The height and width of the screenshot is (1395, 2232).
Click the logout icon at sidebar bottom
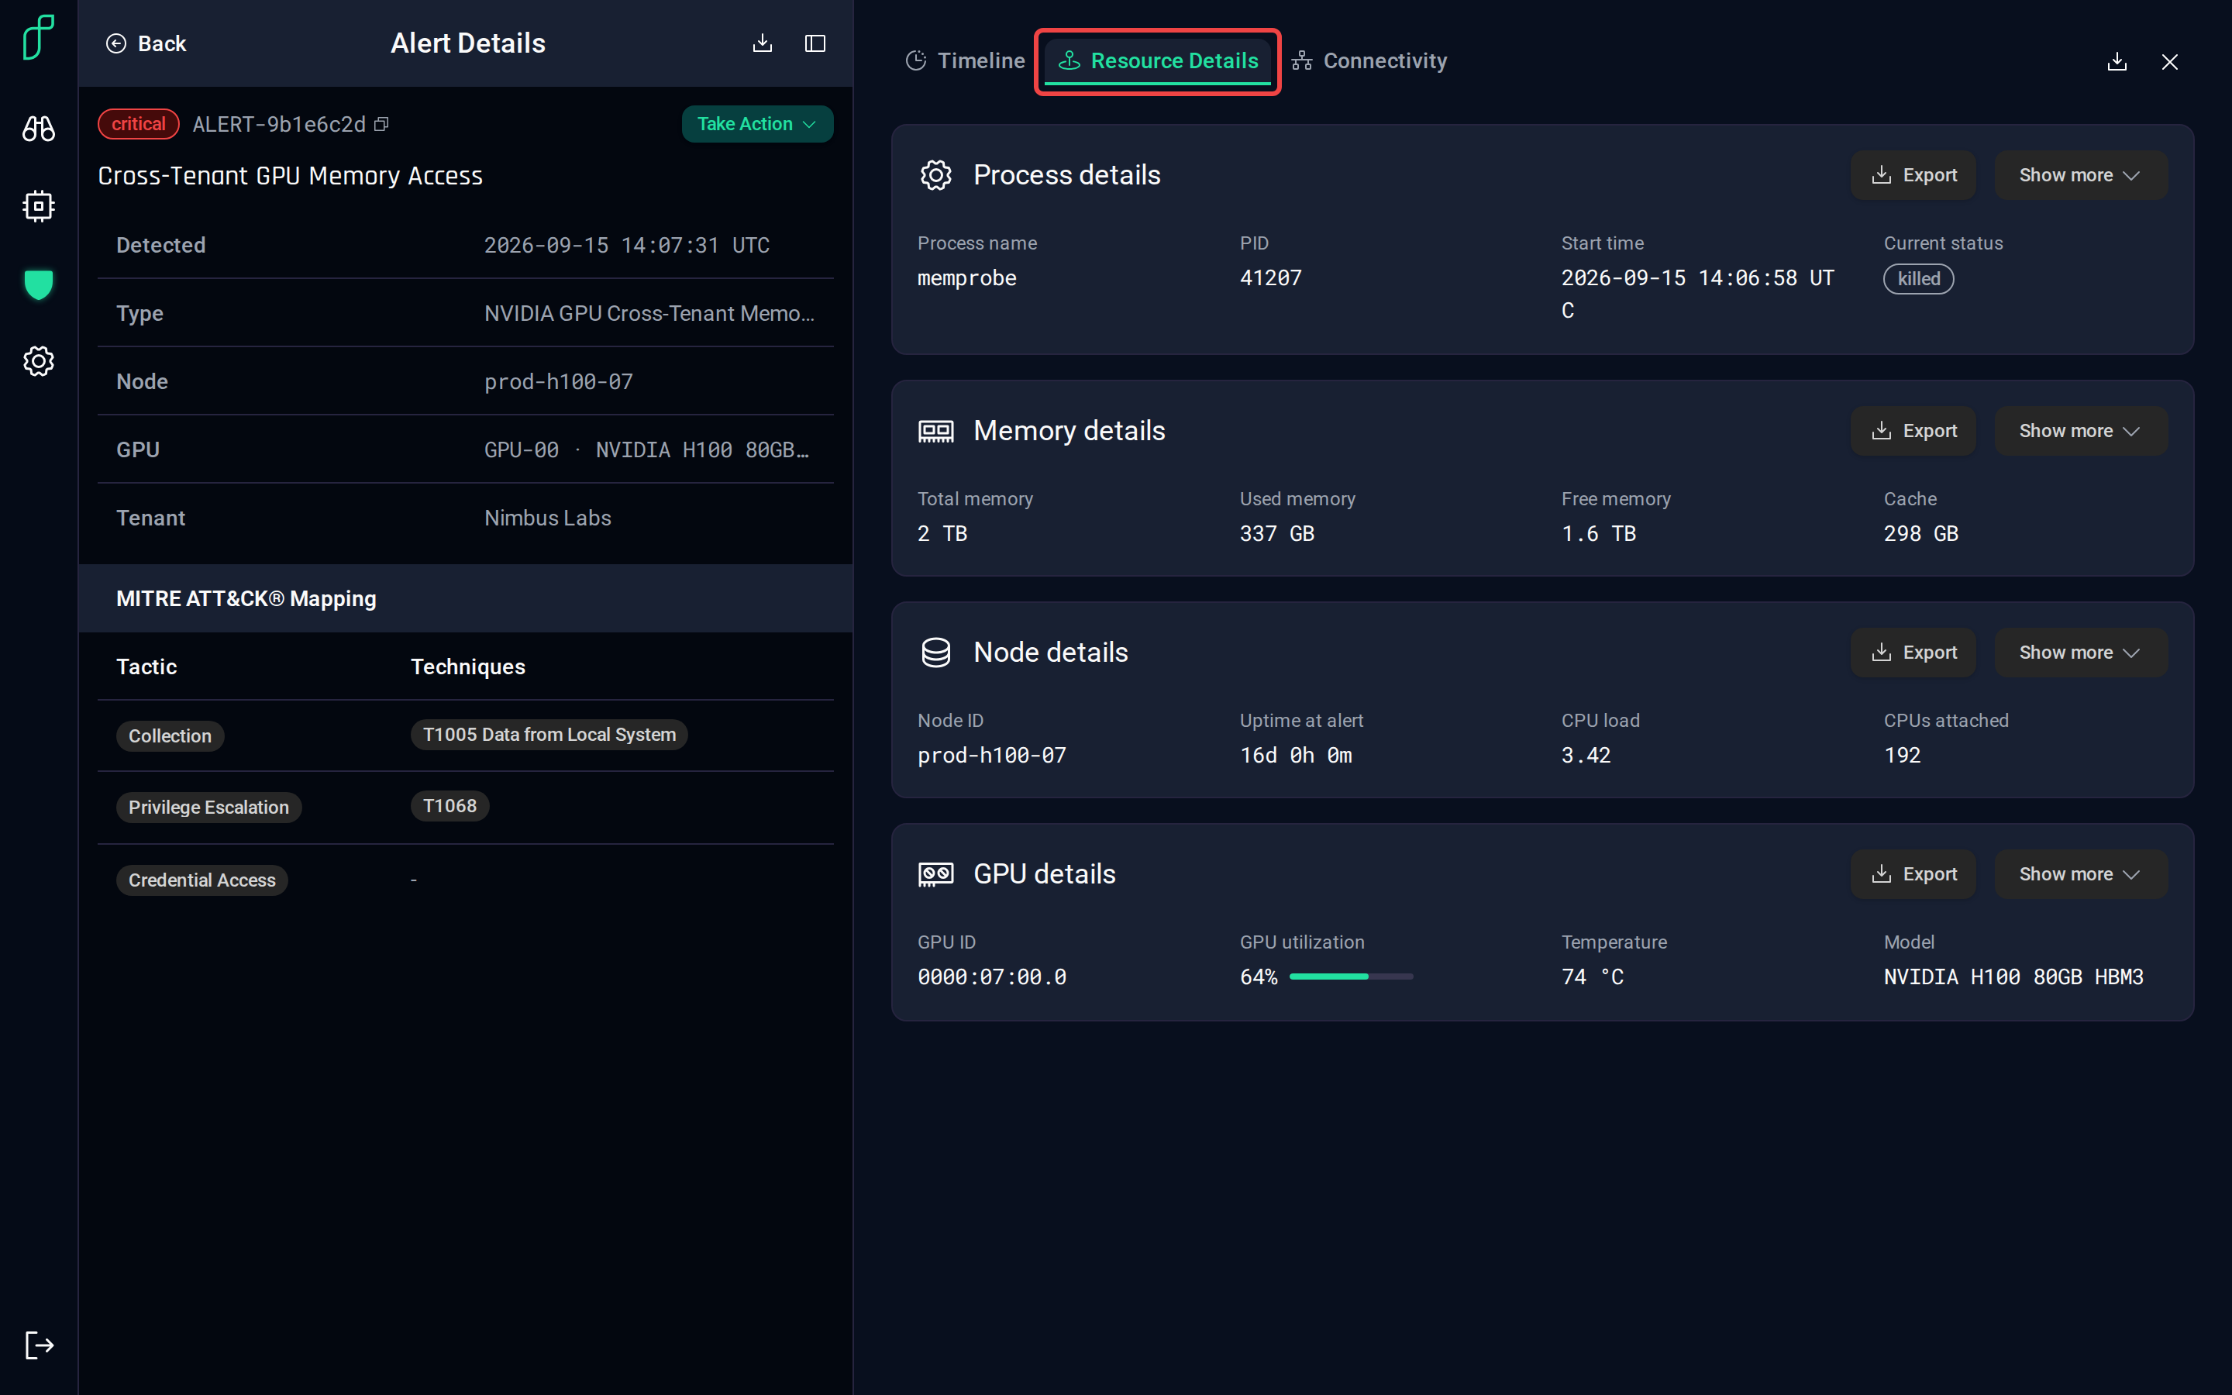[39, 1345]
